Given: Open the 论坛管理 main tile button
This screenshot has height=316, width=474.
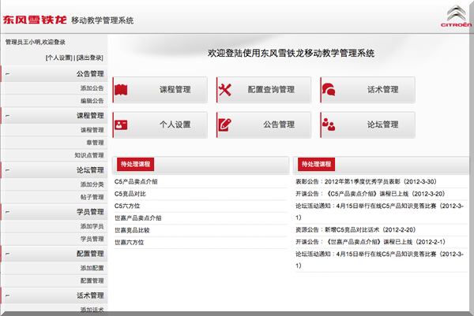Looking at the screenshot, I should coord(367,125).
